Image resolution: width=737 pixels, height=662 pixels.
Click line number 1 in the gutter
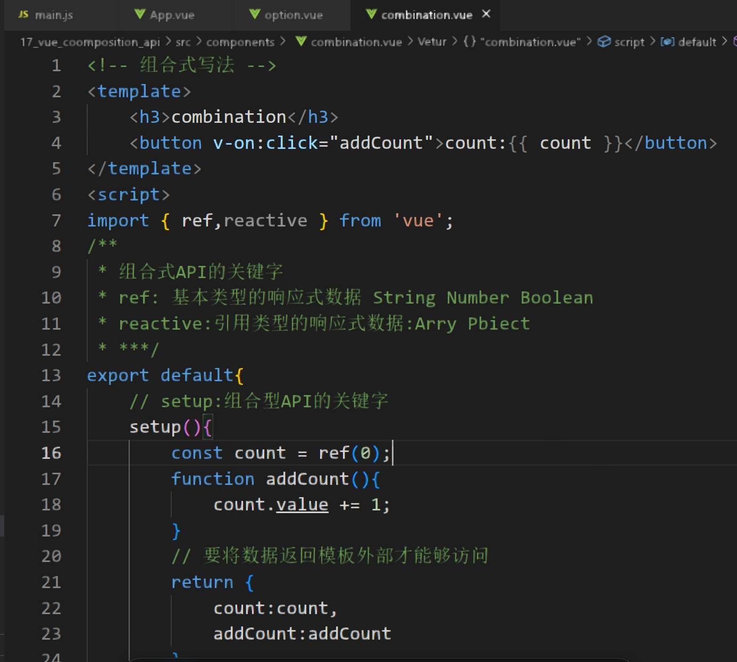[56, 65]
